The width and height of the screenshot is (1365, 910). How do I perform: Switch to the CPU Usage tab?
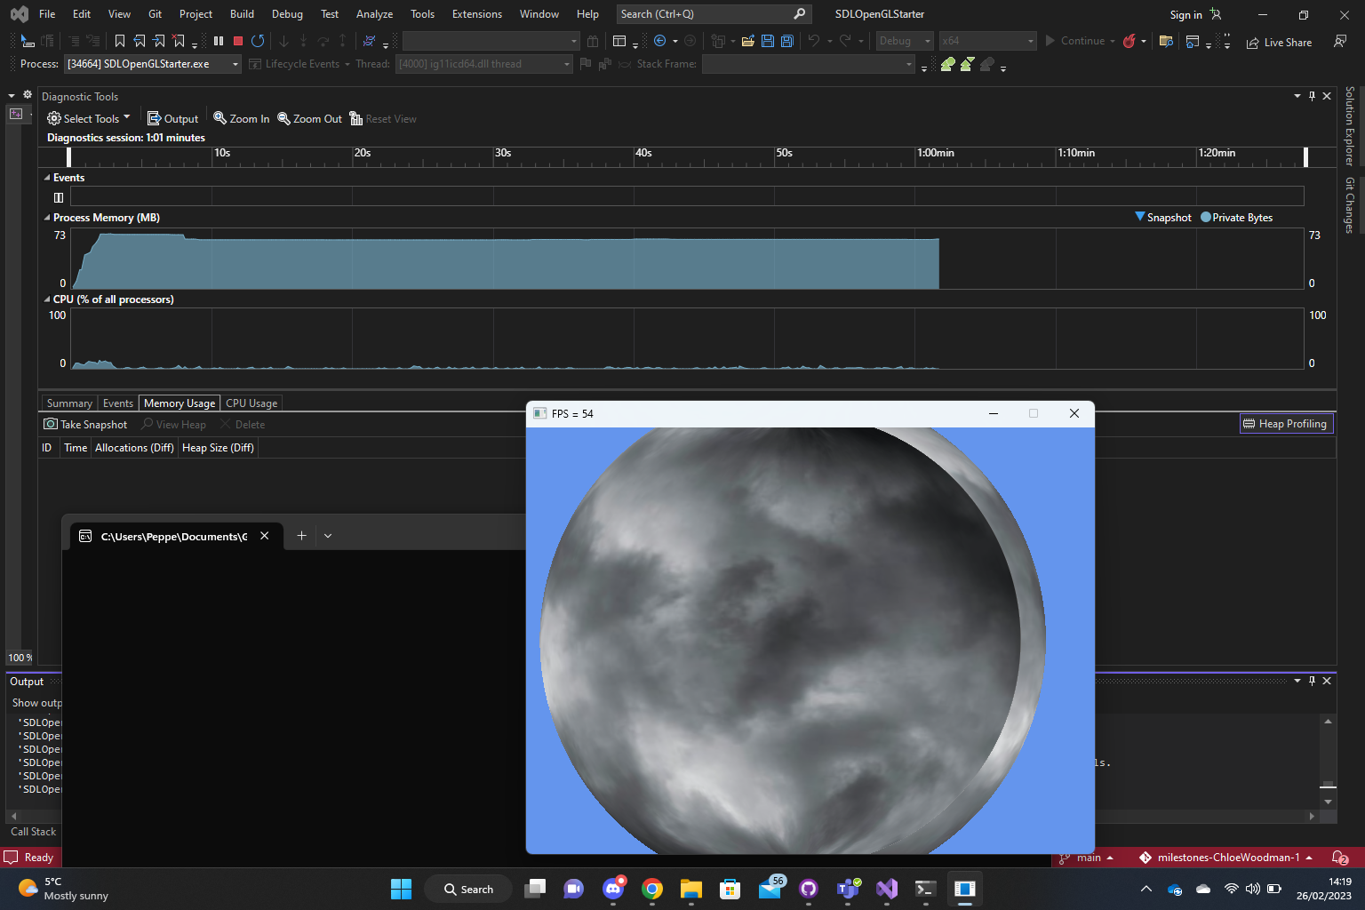click(251, 403)
